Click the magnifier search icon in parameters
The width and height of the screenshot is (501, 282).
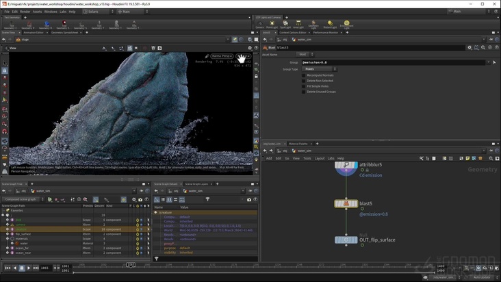[x=483, y=48]
